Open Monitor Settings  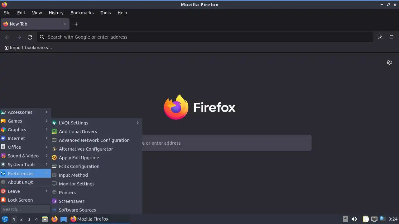96,184
